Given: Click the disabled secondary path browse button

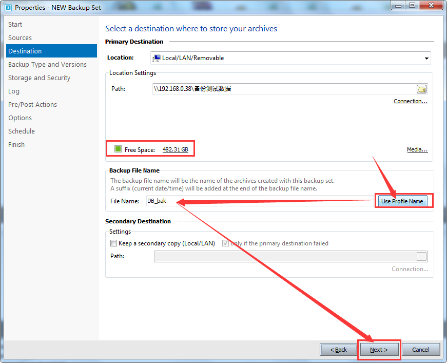Looking at the screenshot, I should 421,257.
